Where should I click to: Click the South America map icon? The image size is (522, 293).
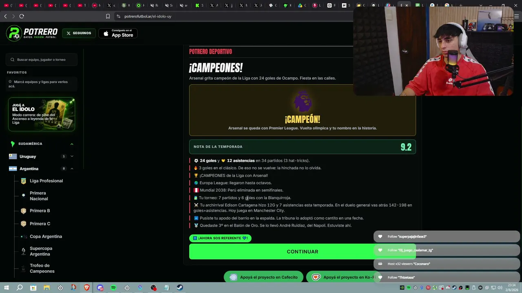point(13,144)
